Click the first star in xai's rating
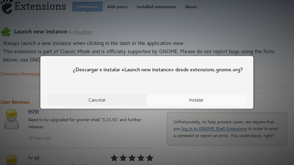 (114, 158)
